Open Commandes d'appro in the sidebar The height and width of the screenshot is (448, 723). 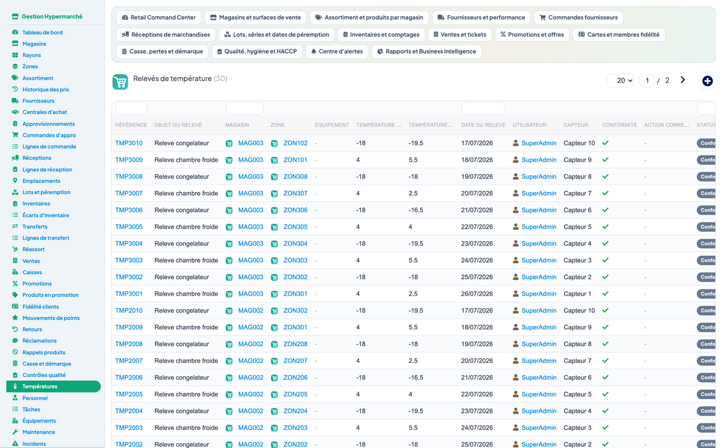click(x=49, y=135)
